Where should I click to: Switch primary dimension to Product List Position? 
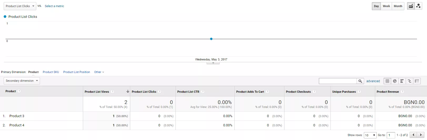tap(77, 72)
